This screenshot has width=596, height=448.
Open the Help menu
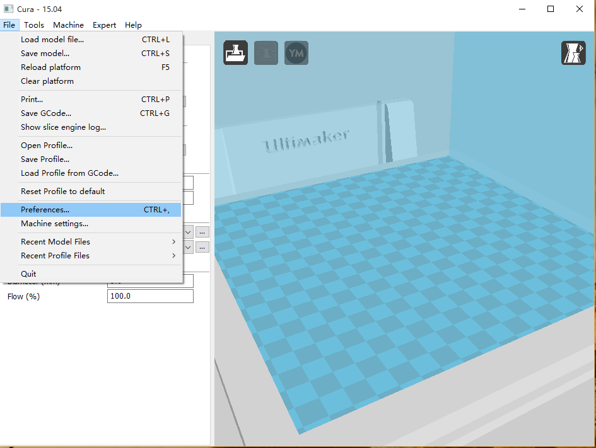pos(133,25)
